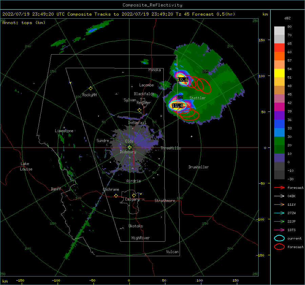Click the Lake Louise label
305x285 pixels.
26,166
